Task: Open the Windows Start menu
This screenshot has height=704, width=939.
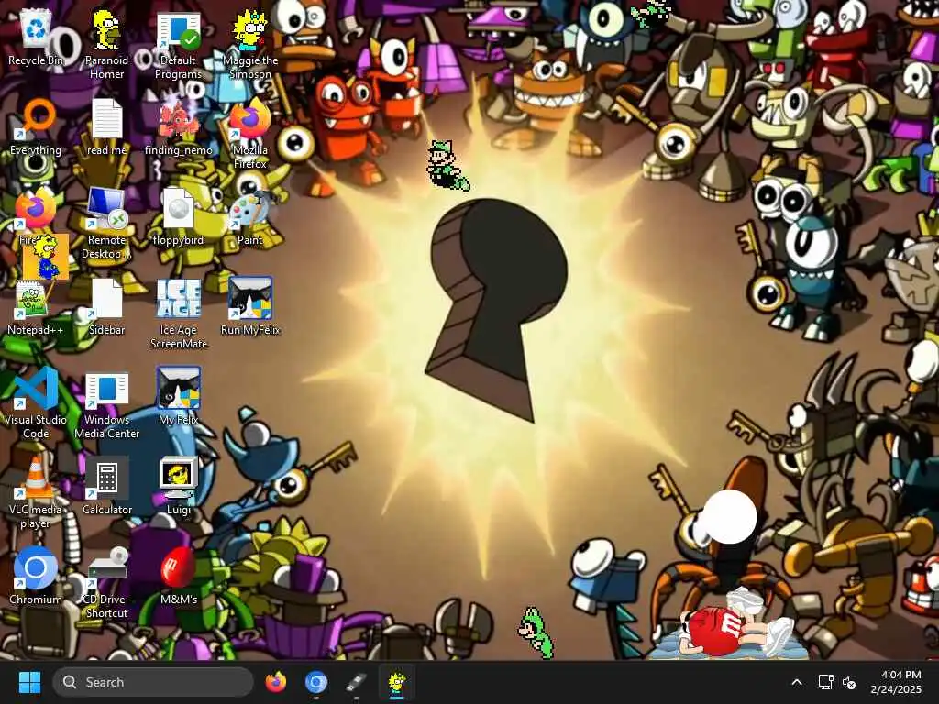Action: [x=29, y=682]
